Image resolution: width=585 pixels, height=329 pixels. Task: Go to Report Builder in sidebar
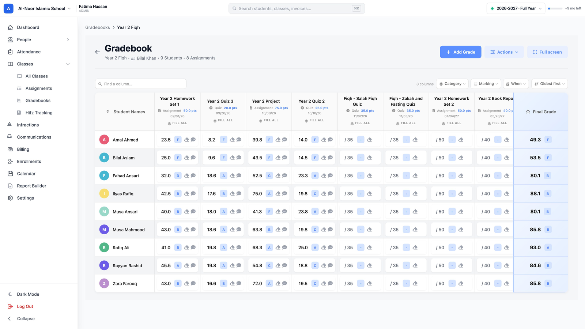(x=31, y=186)
